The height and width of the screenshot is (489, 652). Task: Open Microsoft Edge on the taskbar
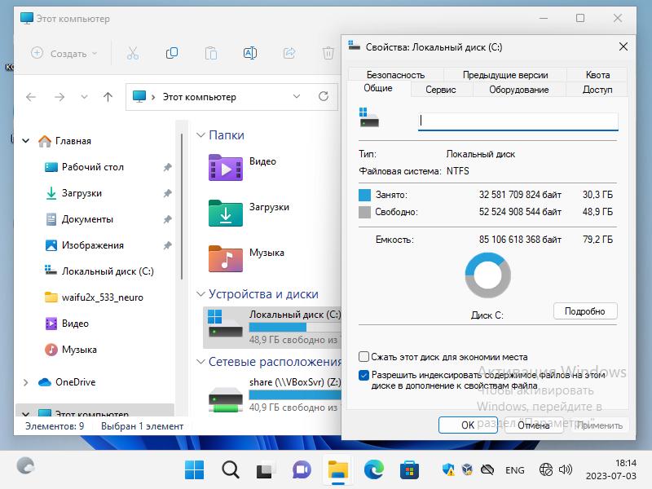[x=373, y=470]
